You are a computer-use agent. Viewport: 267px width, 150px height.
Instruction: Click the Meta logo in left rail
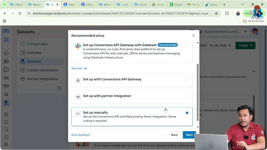click(6, 31)
